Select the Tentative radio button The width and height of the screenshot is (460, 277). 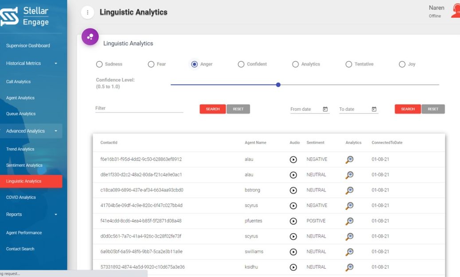tap(349, 64)
